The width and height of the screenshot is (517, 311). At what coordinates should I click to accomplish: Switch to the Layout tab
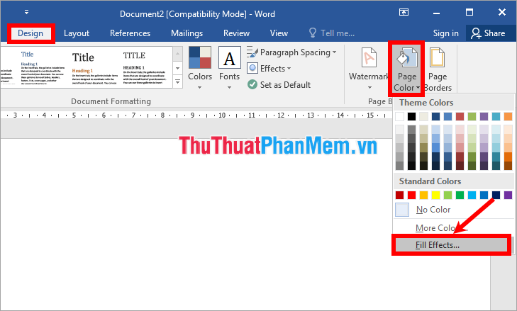(x=77, y=33)
